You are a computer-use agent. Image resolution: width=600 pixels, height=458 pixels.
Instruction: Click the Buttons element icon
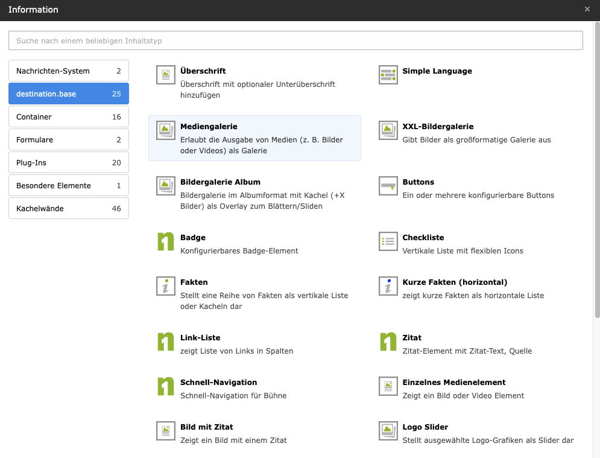click(x=388, y=186)
